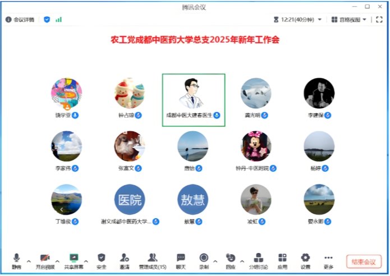Viewport: 390px width, 276px height.
Task: Open the invite (邀请) icon
Action: click(125, 259)
